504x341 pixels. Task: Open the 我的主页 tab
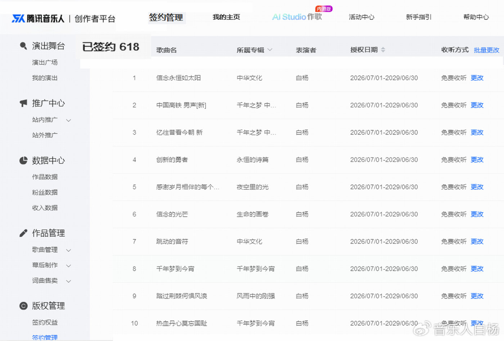coord(226,17)
